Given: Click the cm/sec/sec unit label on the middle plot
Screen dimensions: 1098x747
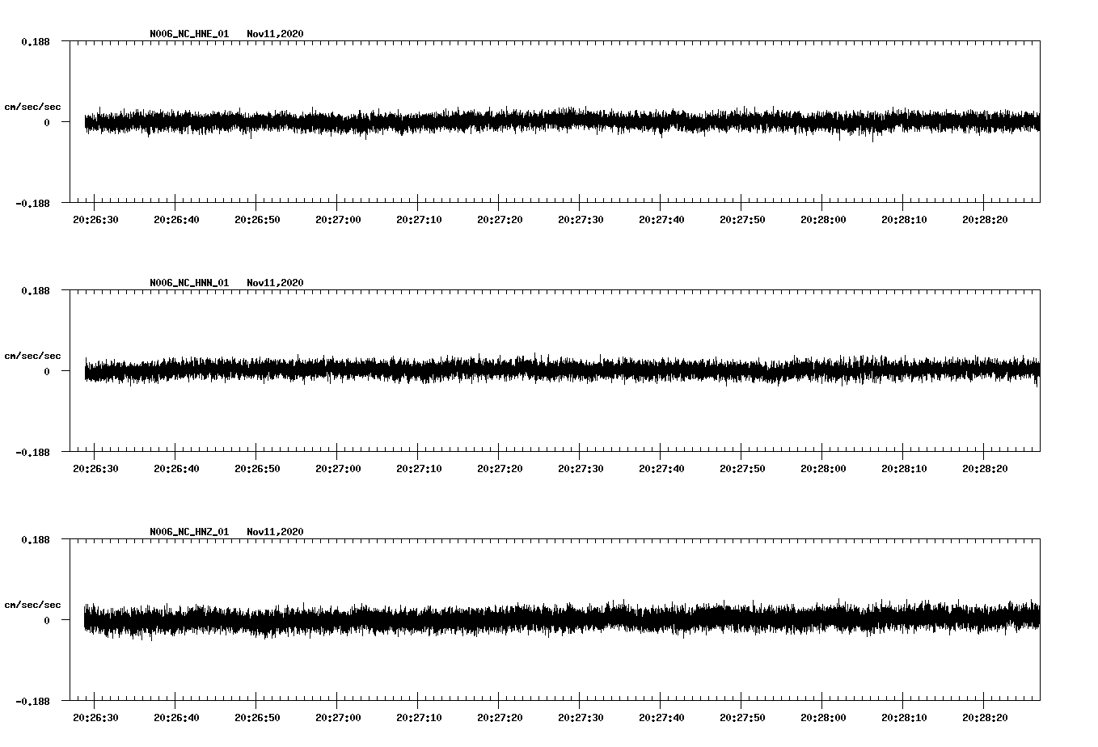Looking at the screenshot, I should 32,355.
